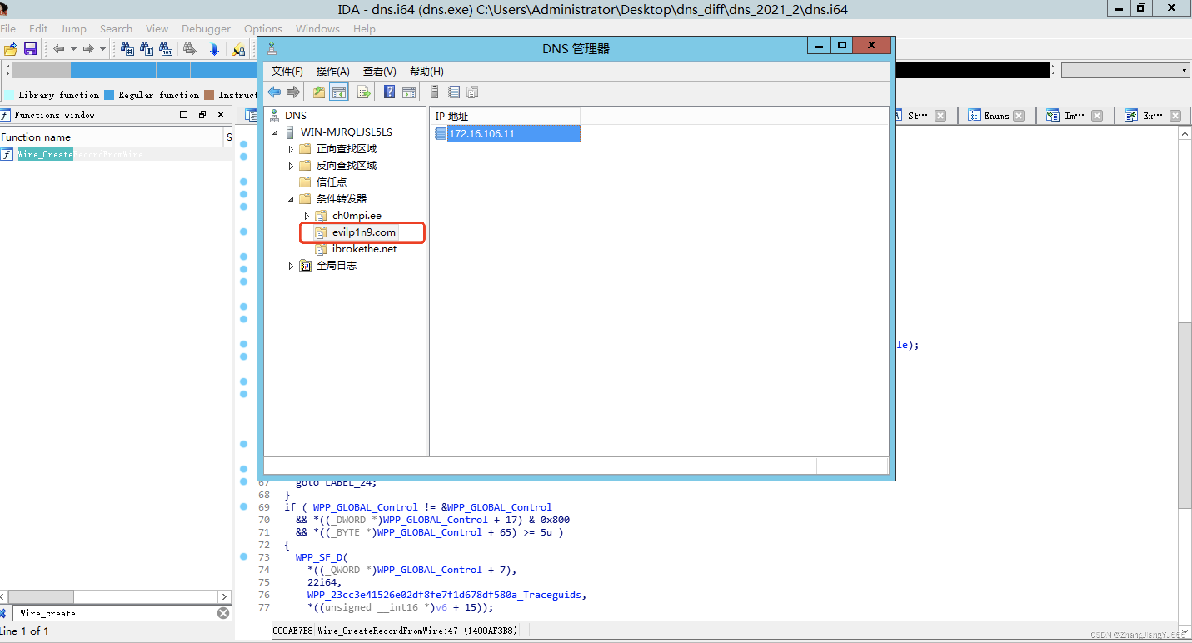Select the ibrokethe.net forwarder entry
The image size is (1192, 643).
pyautogui.click(x=364, y=249)
